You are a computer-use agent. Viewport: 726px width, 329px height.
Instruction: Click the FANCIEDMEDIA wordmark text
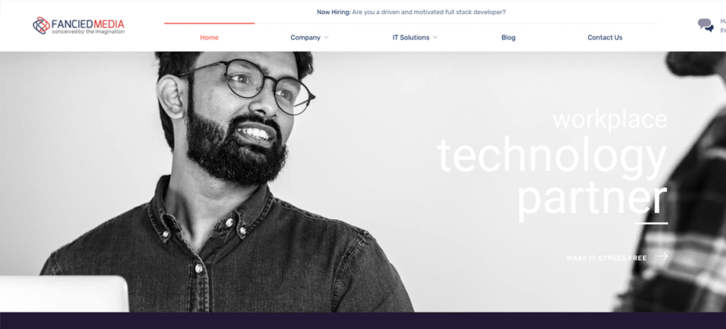tap(88, 24)
